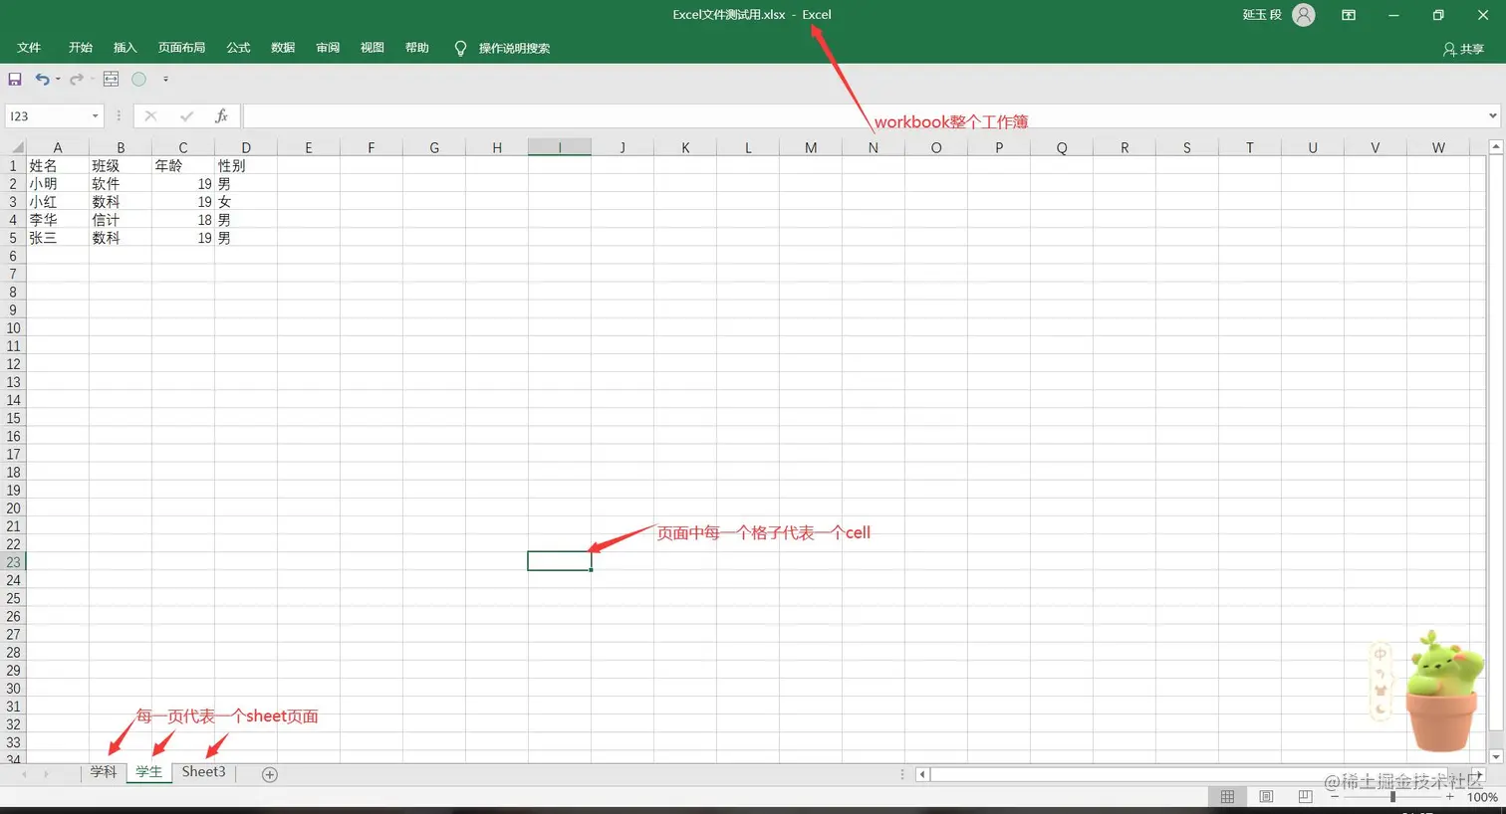The height and width of the screenshot is (814, 1506).
Task: Open Ribbon Display Options
Action: [1349, 15]
